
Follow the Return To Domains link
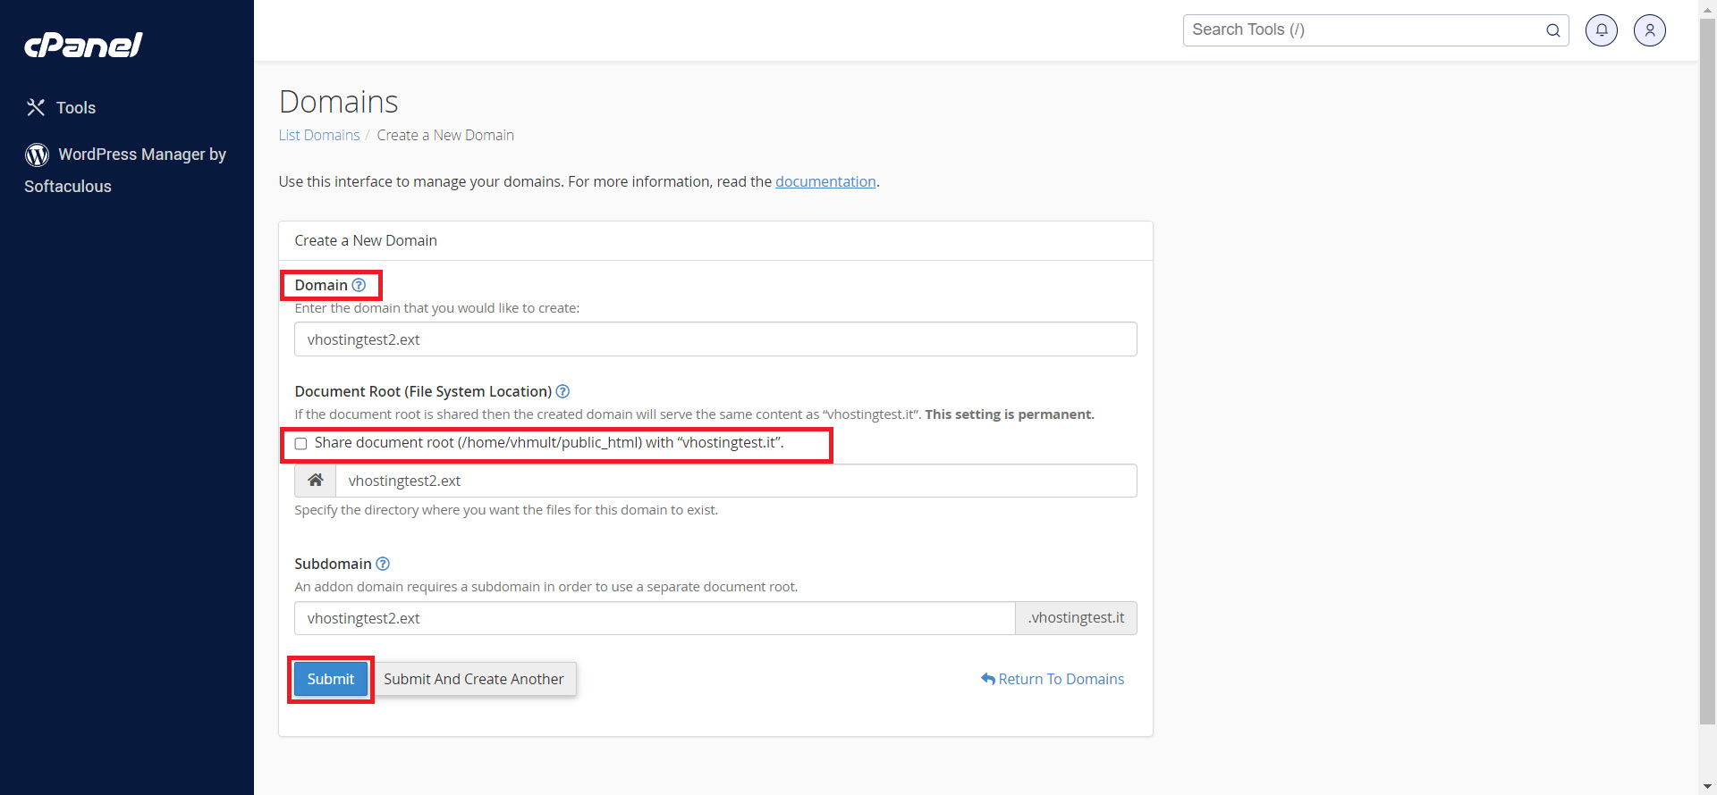(1053, 679)
